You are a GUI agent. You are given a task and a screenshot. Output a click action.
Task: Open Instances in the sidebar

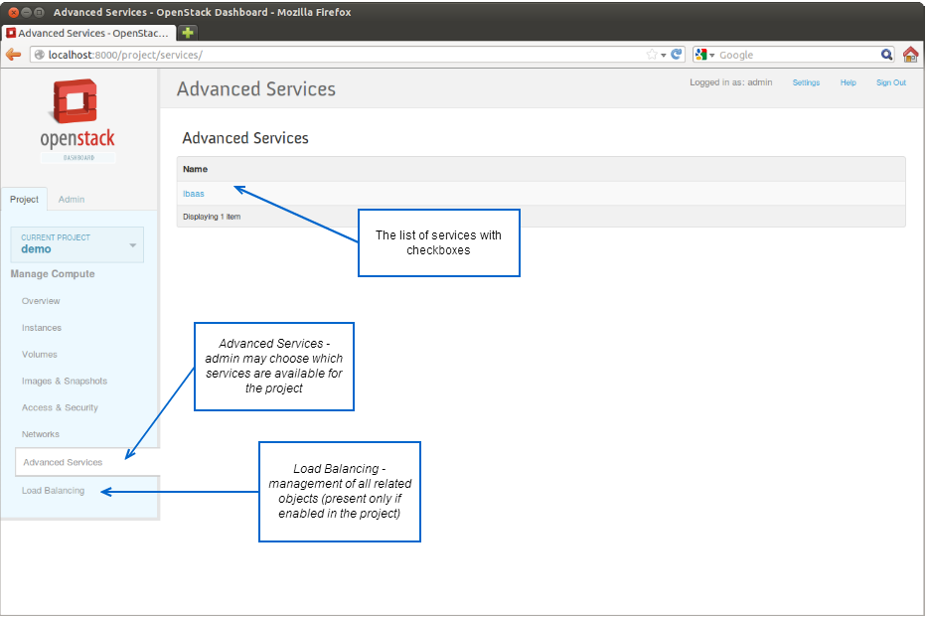(x=42, y=327)
